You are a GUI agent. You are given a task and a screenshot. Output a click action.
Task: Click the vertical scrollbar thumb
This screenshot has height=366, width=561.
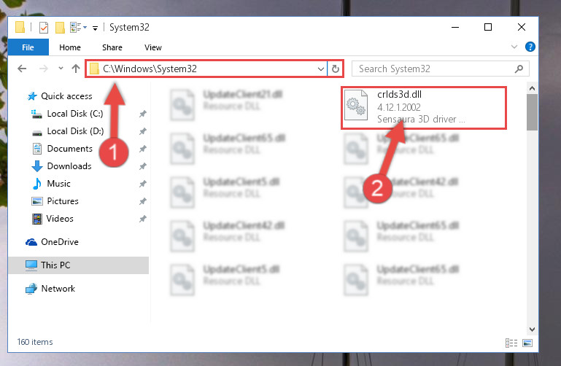tap(532, 112)
